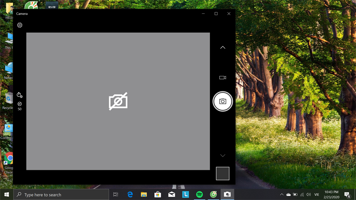The height and width of the screenshot is (200, 356).
Task: Click the Windows Start button
Action: [6, 194]
